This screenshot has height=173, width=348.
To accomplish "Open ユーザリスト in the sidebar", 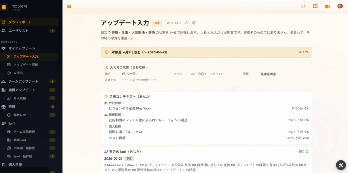I will [x=29, y=31].
